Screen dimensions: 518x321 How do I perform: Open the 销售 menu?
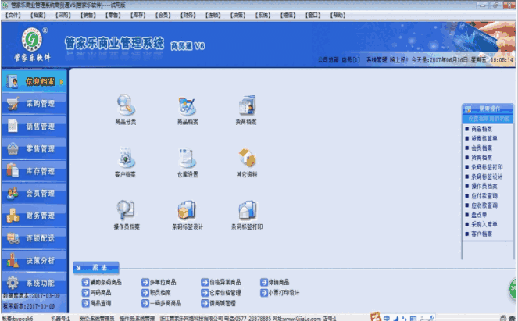88,15
